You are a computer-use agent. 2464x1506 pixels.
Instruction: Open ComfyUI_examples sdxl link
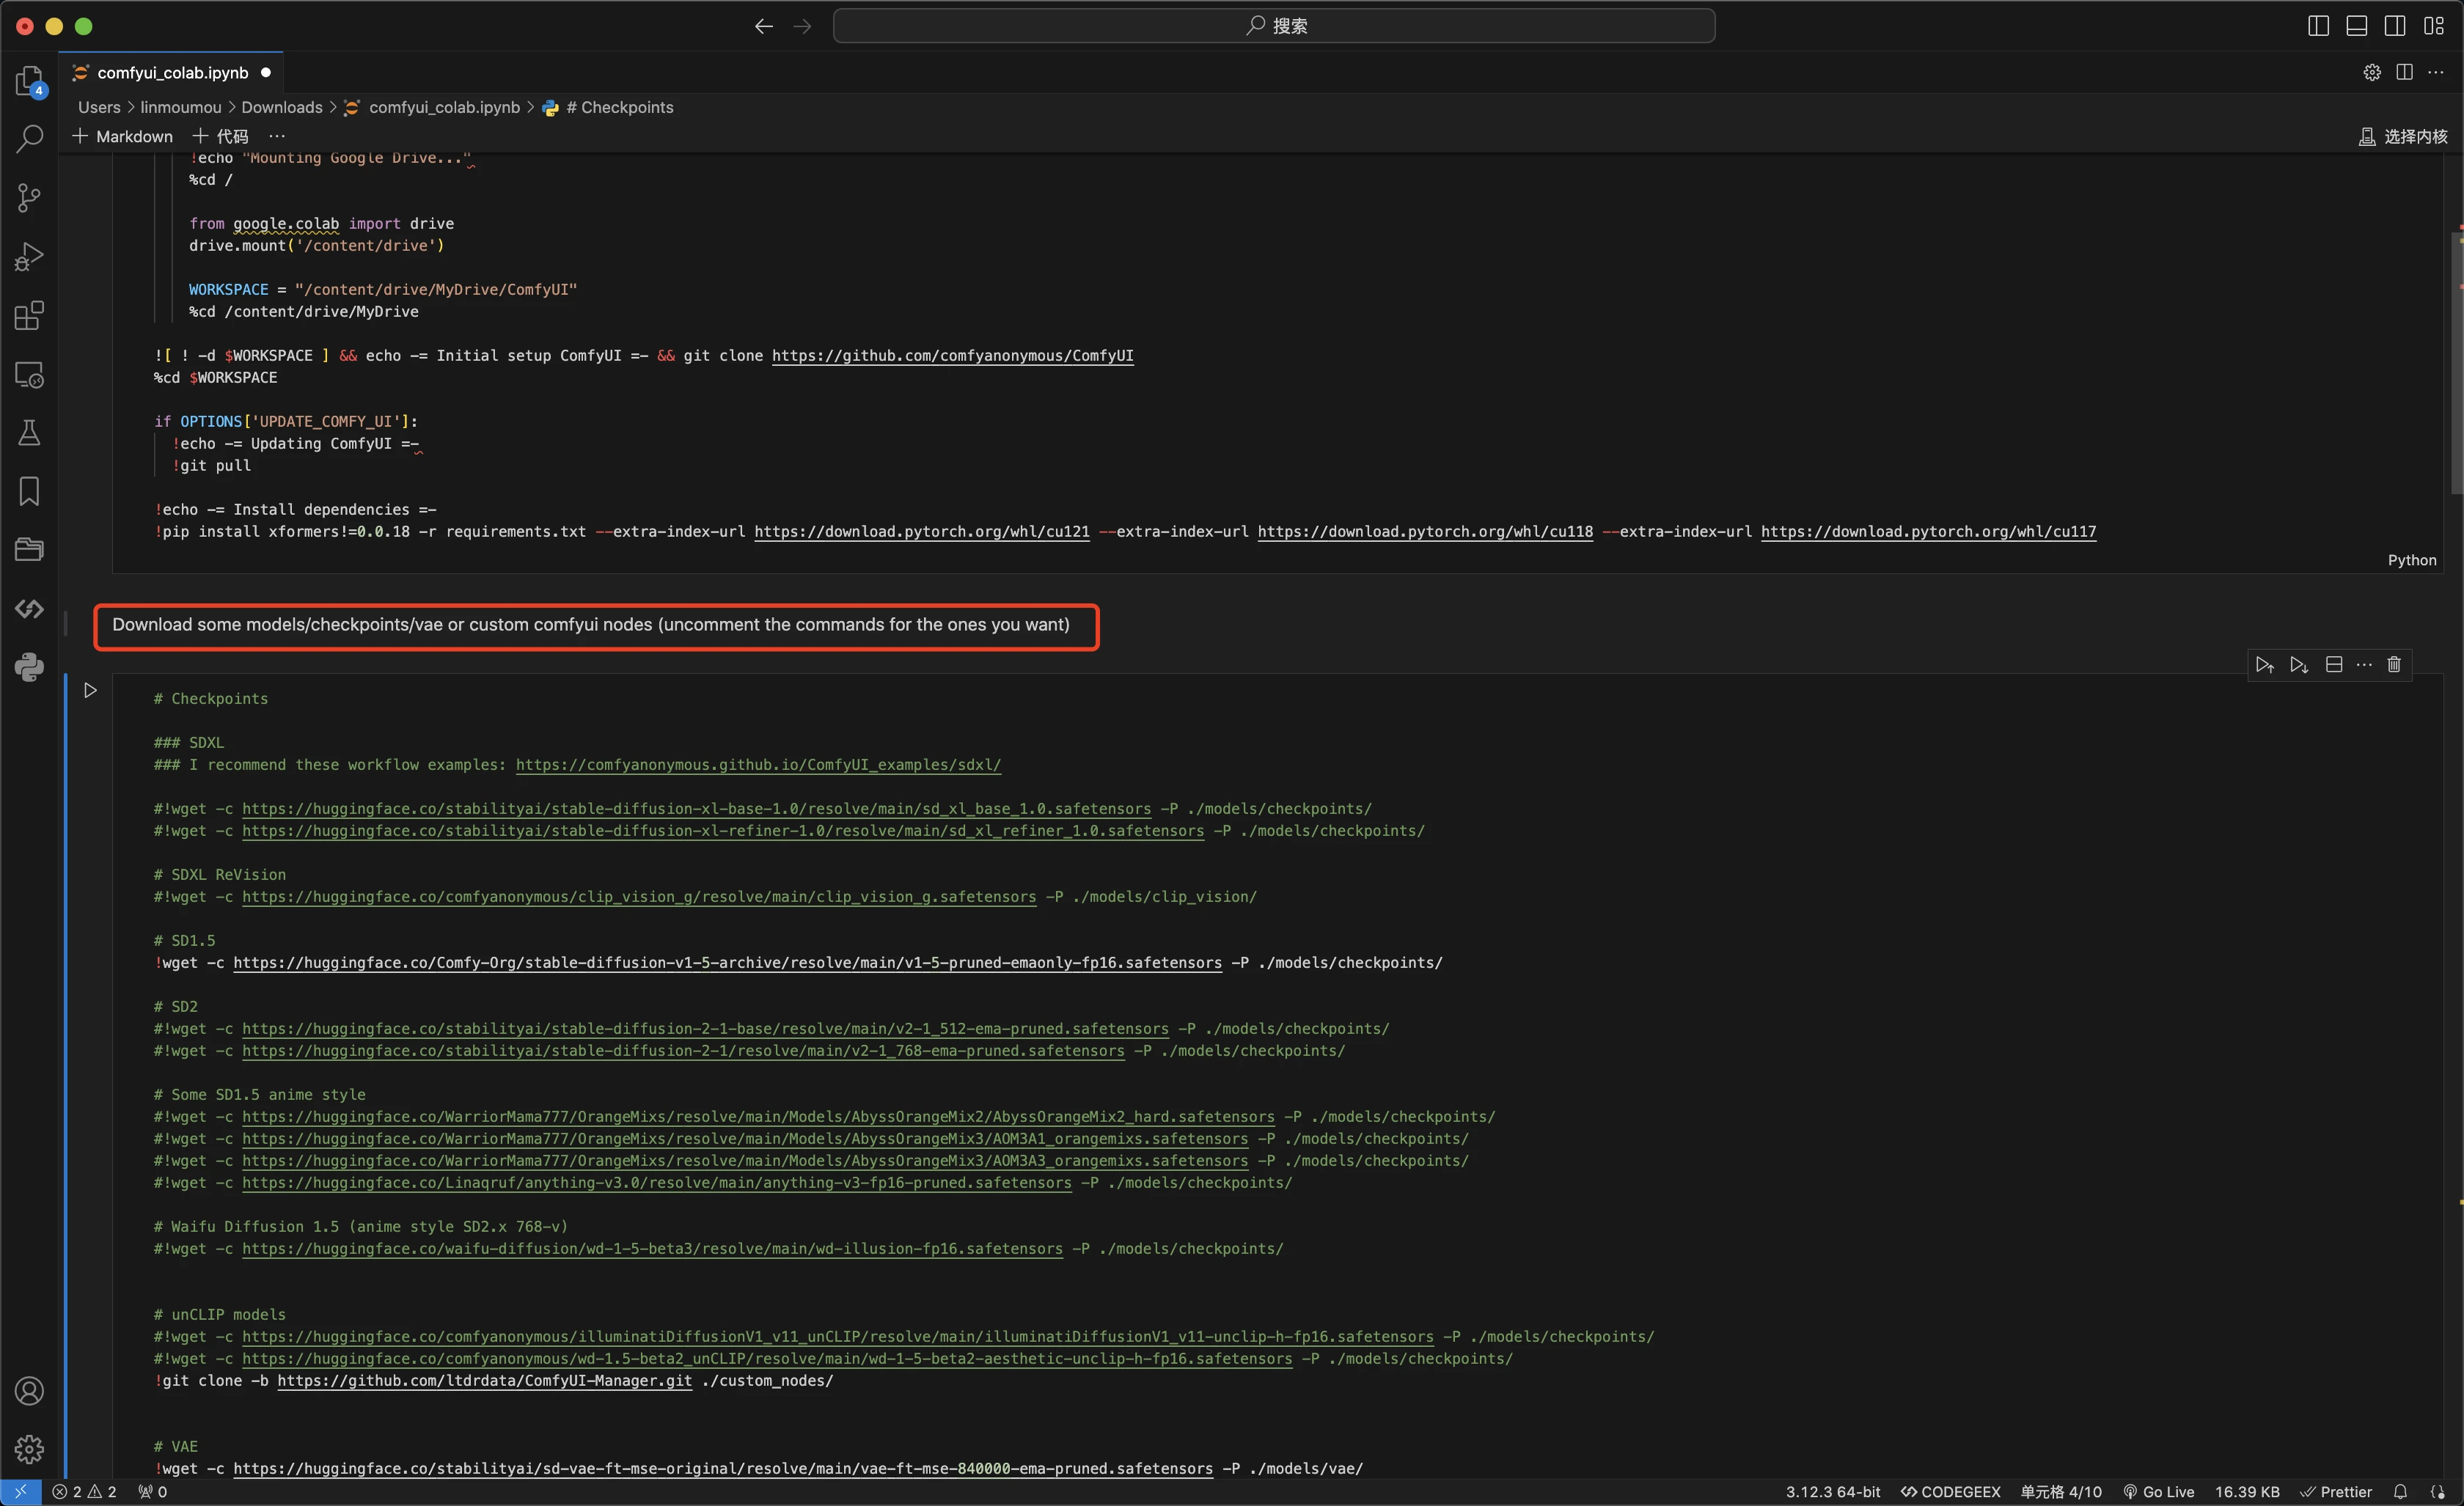(x=758, y=764)
